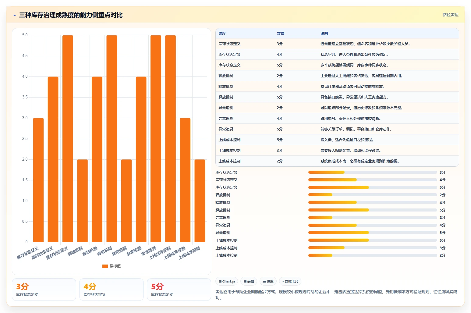Click the 库存状态定义 3分 progress bar

point(373,172)
